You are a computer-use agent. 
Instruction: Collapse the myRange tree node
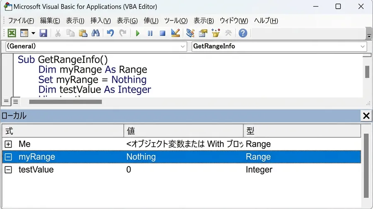[x=8, y=157]
